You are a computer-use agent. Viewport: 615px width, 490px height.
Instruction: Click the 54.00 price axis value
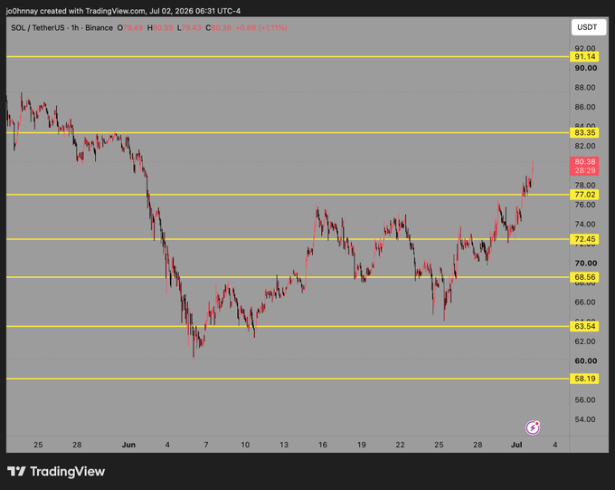point(585,419)
